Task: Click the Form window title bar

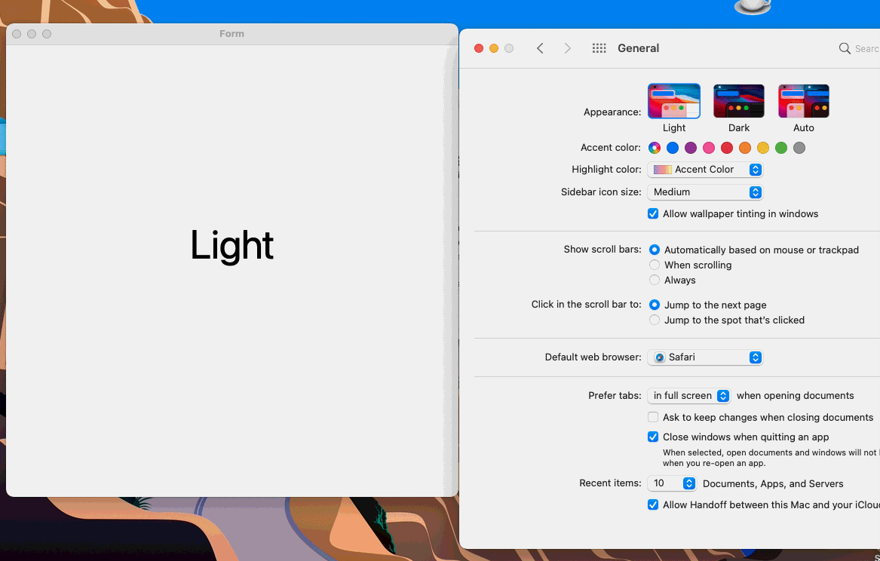Action: click(x=231, y=34)
